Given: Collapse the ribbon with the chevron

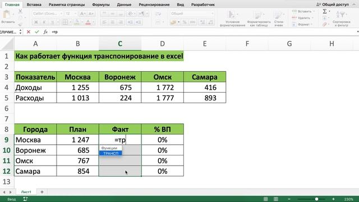Looking at the screenshot, I should click(x=354, y=4).
